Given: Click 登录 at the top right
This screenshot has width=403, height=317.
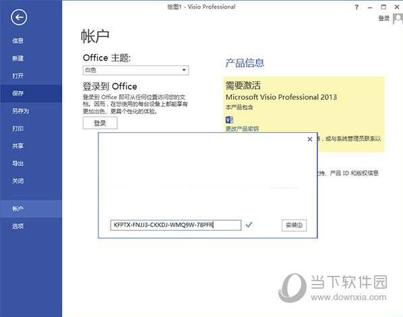Looking at the screenshot, I should pos(384,18).
